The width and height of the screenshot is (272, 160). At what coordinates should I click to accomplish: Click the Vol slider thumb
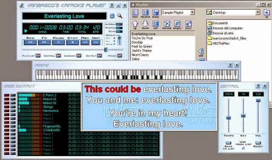[x=258, y=100]
